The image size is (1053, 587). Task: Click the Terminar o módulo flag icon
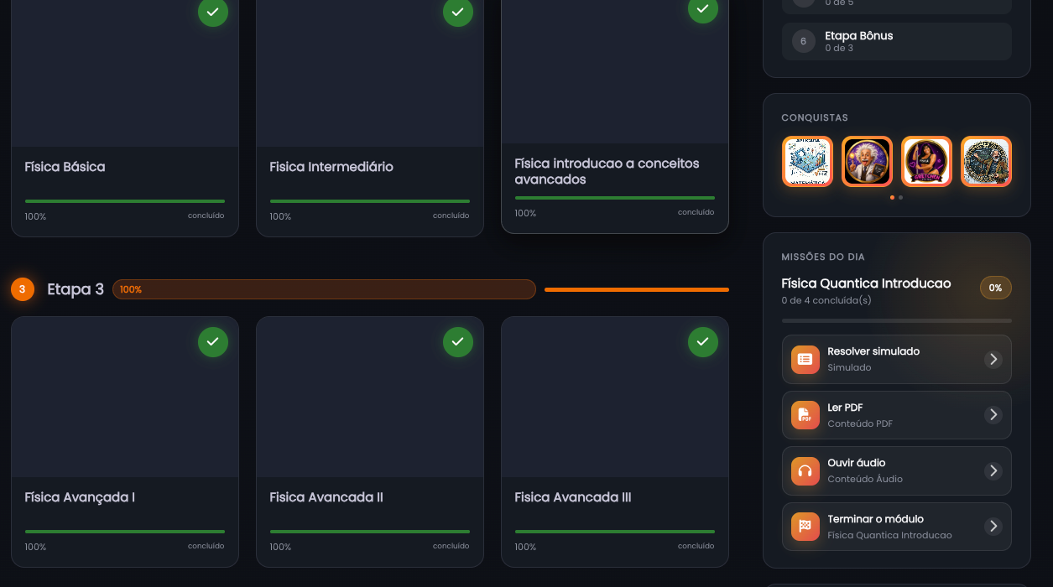pos(805,527)
